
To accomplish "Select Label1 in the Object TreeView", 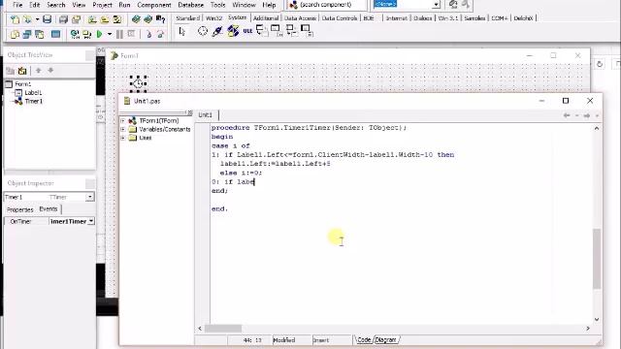I will pos(33,93).
